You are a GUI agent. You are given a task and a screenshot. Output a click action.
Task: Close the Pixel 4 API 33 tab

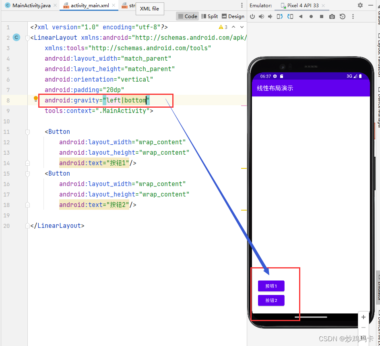323,5
